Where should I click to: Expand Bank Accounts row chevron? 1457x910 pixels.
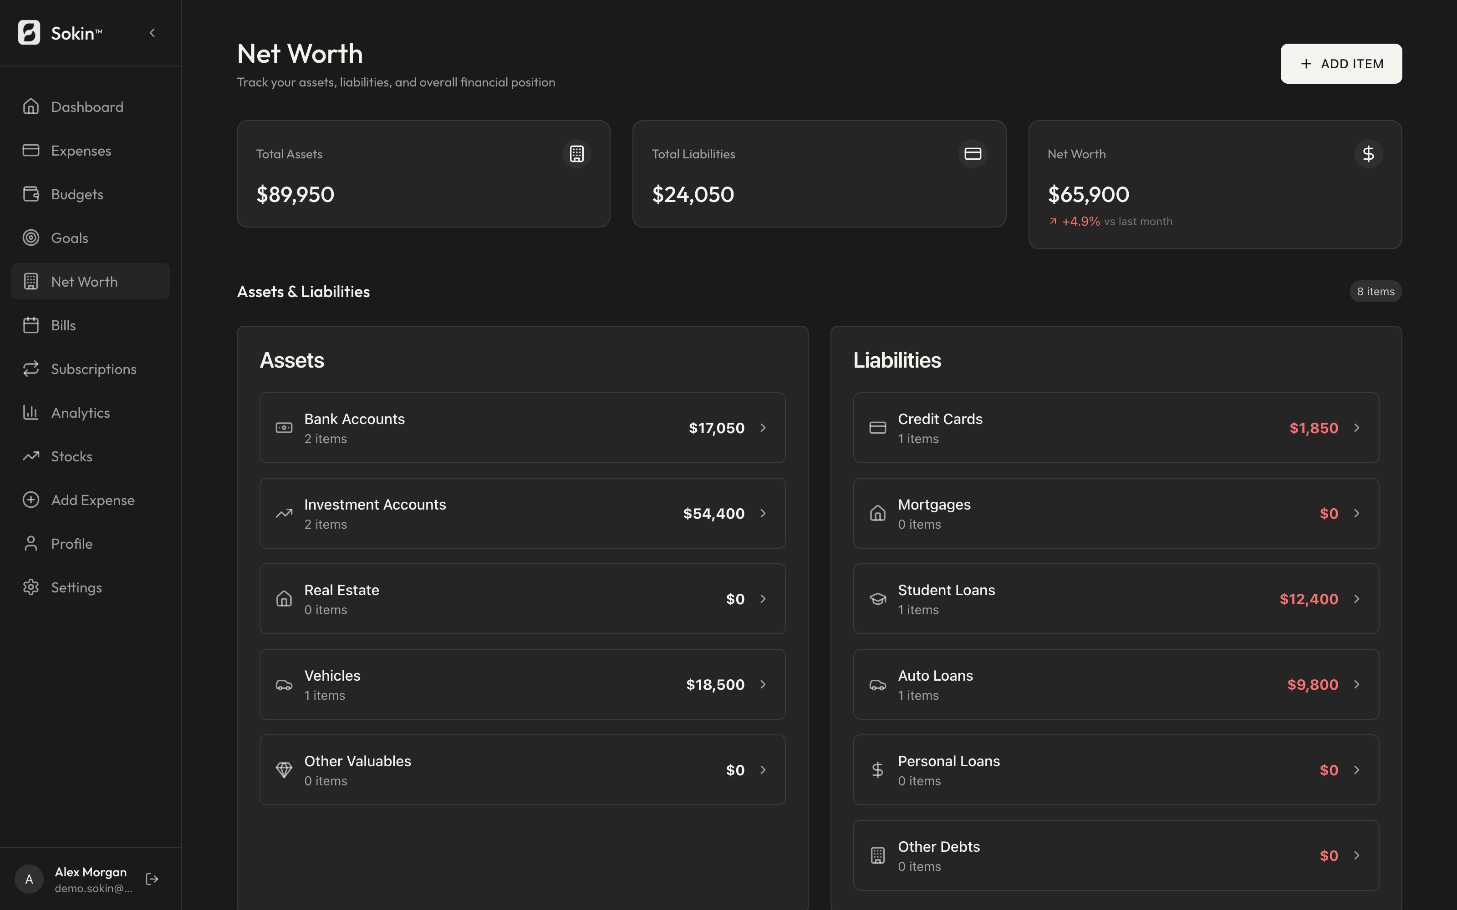(763, 428)
